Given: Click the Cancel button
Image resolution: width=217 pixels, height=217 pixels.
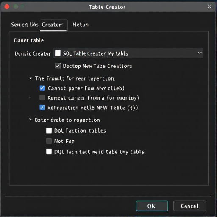Looking at the screenshot, I should [189, 206].
